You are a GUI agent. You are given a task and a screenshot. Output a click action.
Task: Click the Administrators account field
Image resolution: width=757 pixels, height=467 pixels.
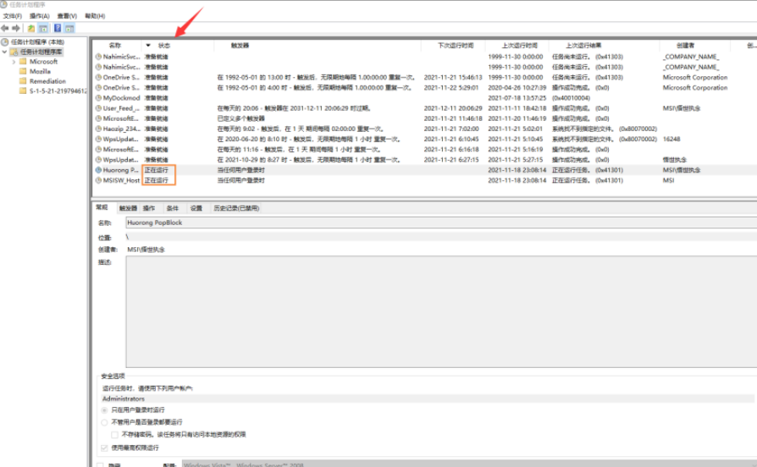tap(428, 398)
